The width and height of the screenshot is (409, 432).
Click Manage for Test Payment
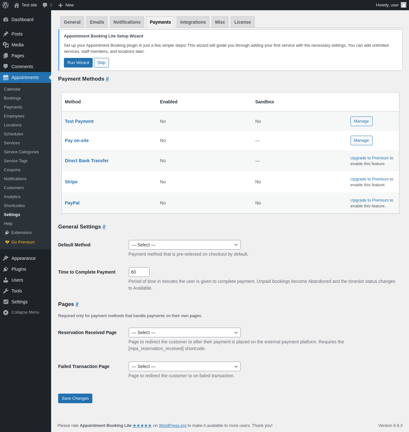point(361,121)
